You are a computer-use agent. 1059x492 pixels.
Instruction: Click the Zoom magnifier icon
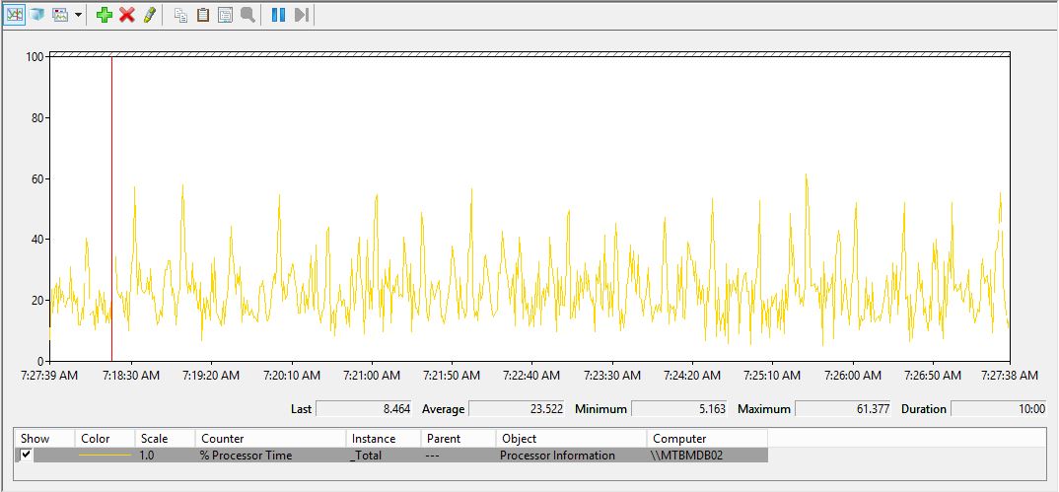tap(247, 14)
